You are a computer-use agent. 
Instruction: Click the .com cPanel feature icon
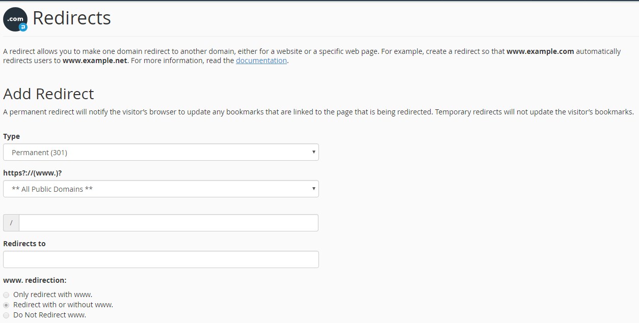click(x=15, y=19)
